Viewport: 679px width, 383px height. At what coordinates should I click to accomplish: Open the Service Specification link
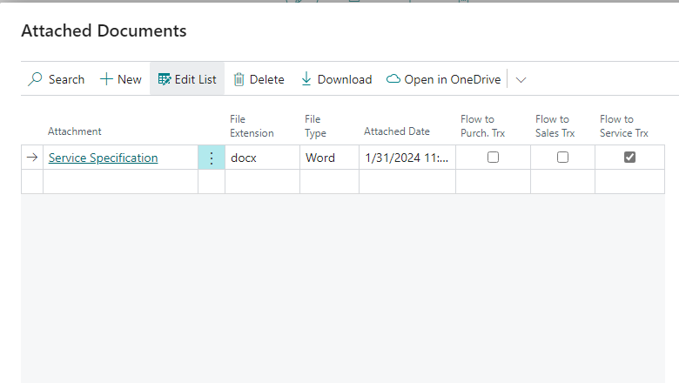[103, 158]
